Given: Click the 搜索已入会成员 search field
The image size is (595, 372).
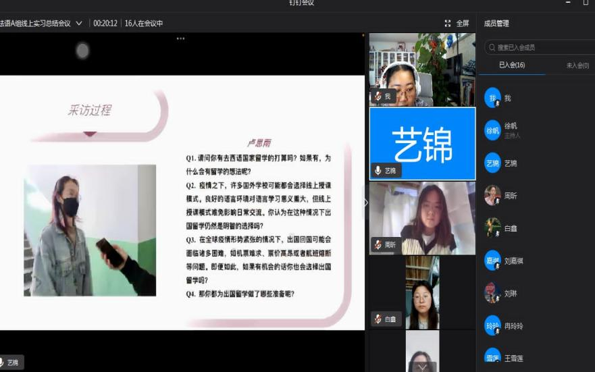Looking at the screenshot, I should pyautogui.click(x=540, y=48).
